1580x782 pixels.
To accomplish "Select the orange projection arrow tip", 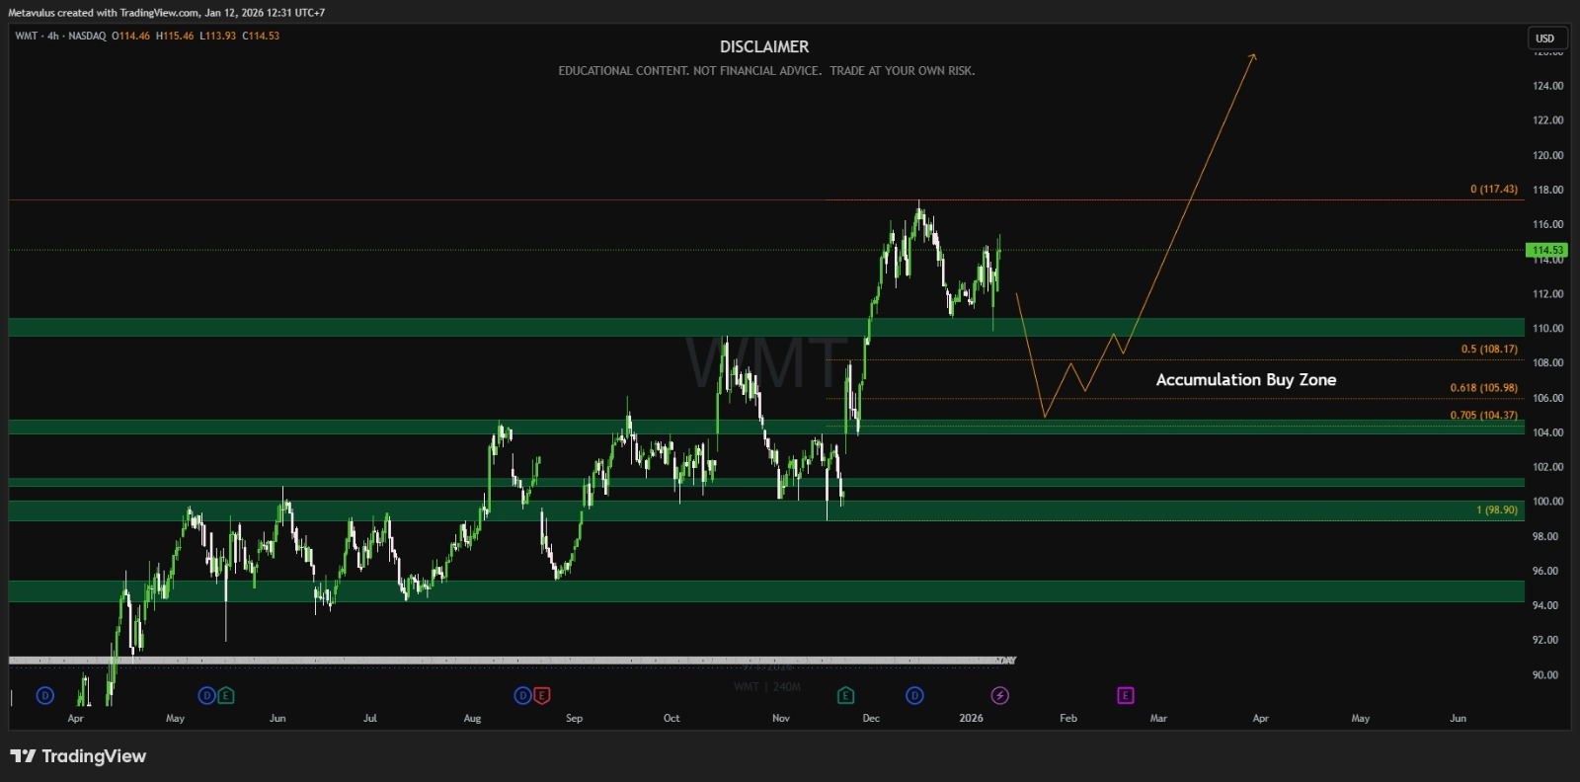I will 1254,55.
